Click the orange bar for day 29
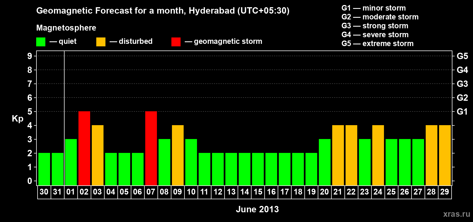Screen dimensions: 473x222 click(x=445, y=155)
